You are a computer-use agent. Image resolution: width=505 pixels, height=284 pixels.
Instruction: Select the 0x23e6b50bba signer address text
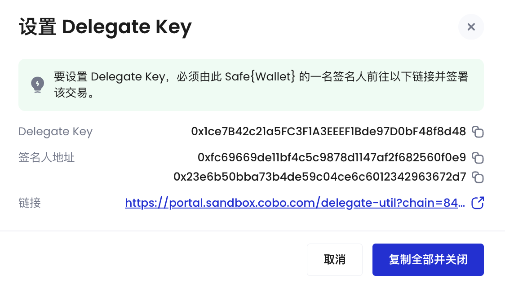point(320,177)
